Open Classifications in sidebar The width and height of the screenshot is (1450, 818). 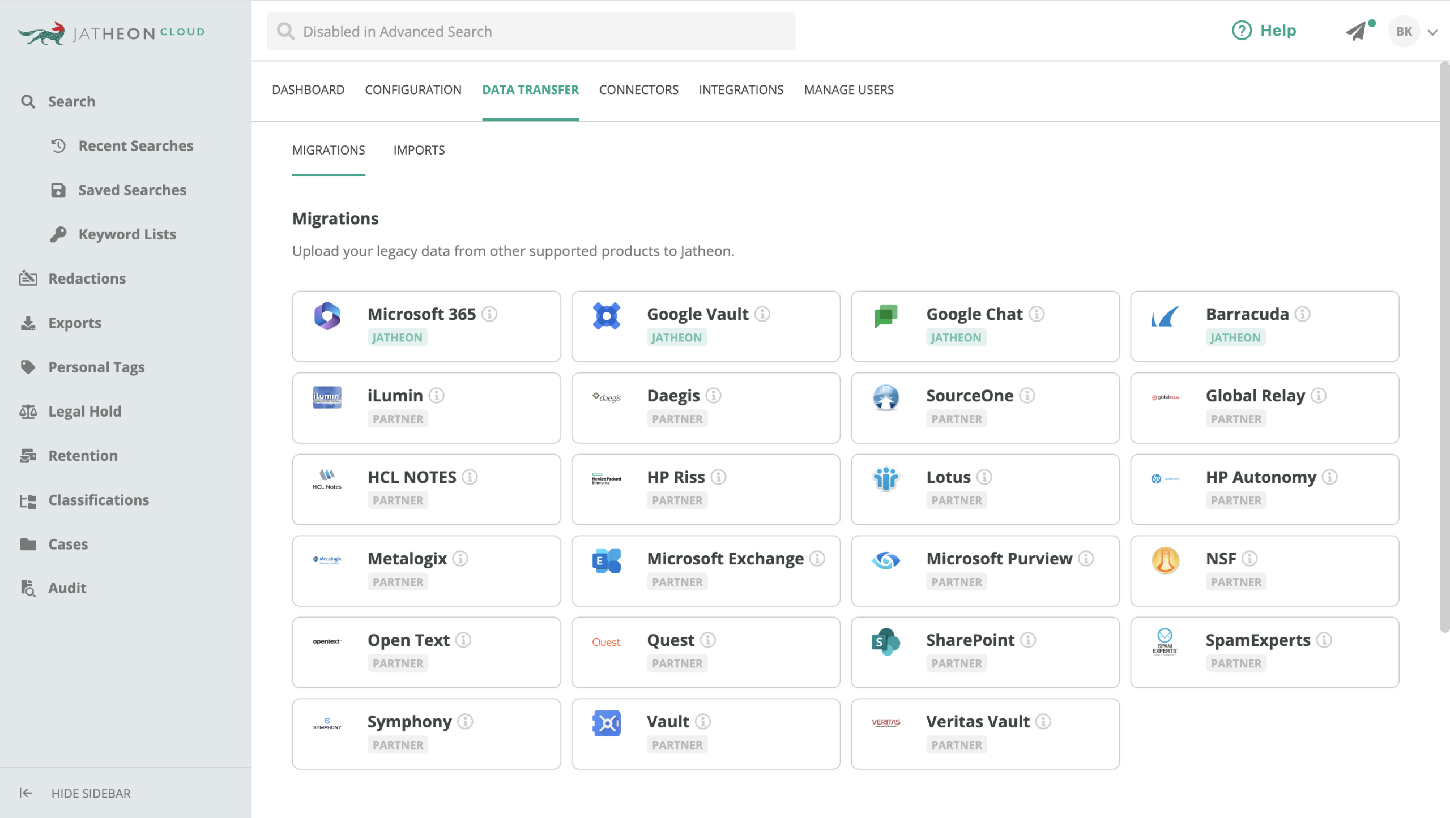[99, 499]
